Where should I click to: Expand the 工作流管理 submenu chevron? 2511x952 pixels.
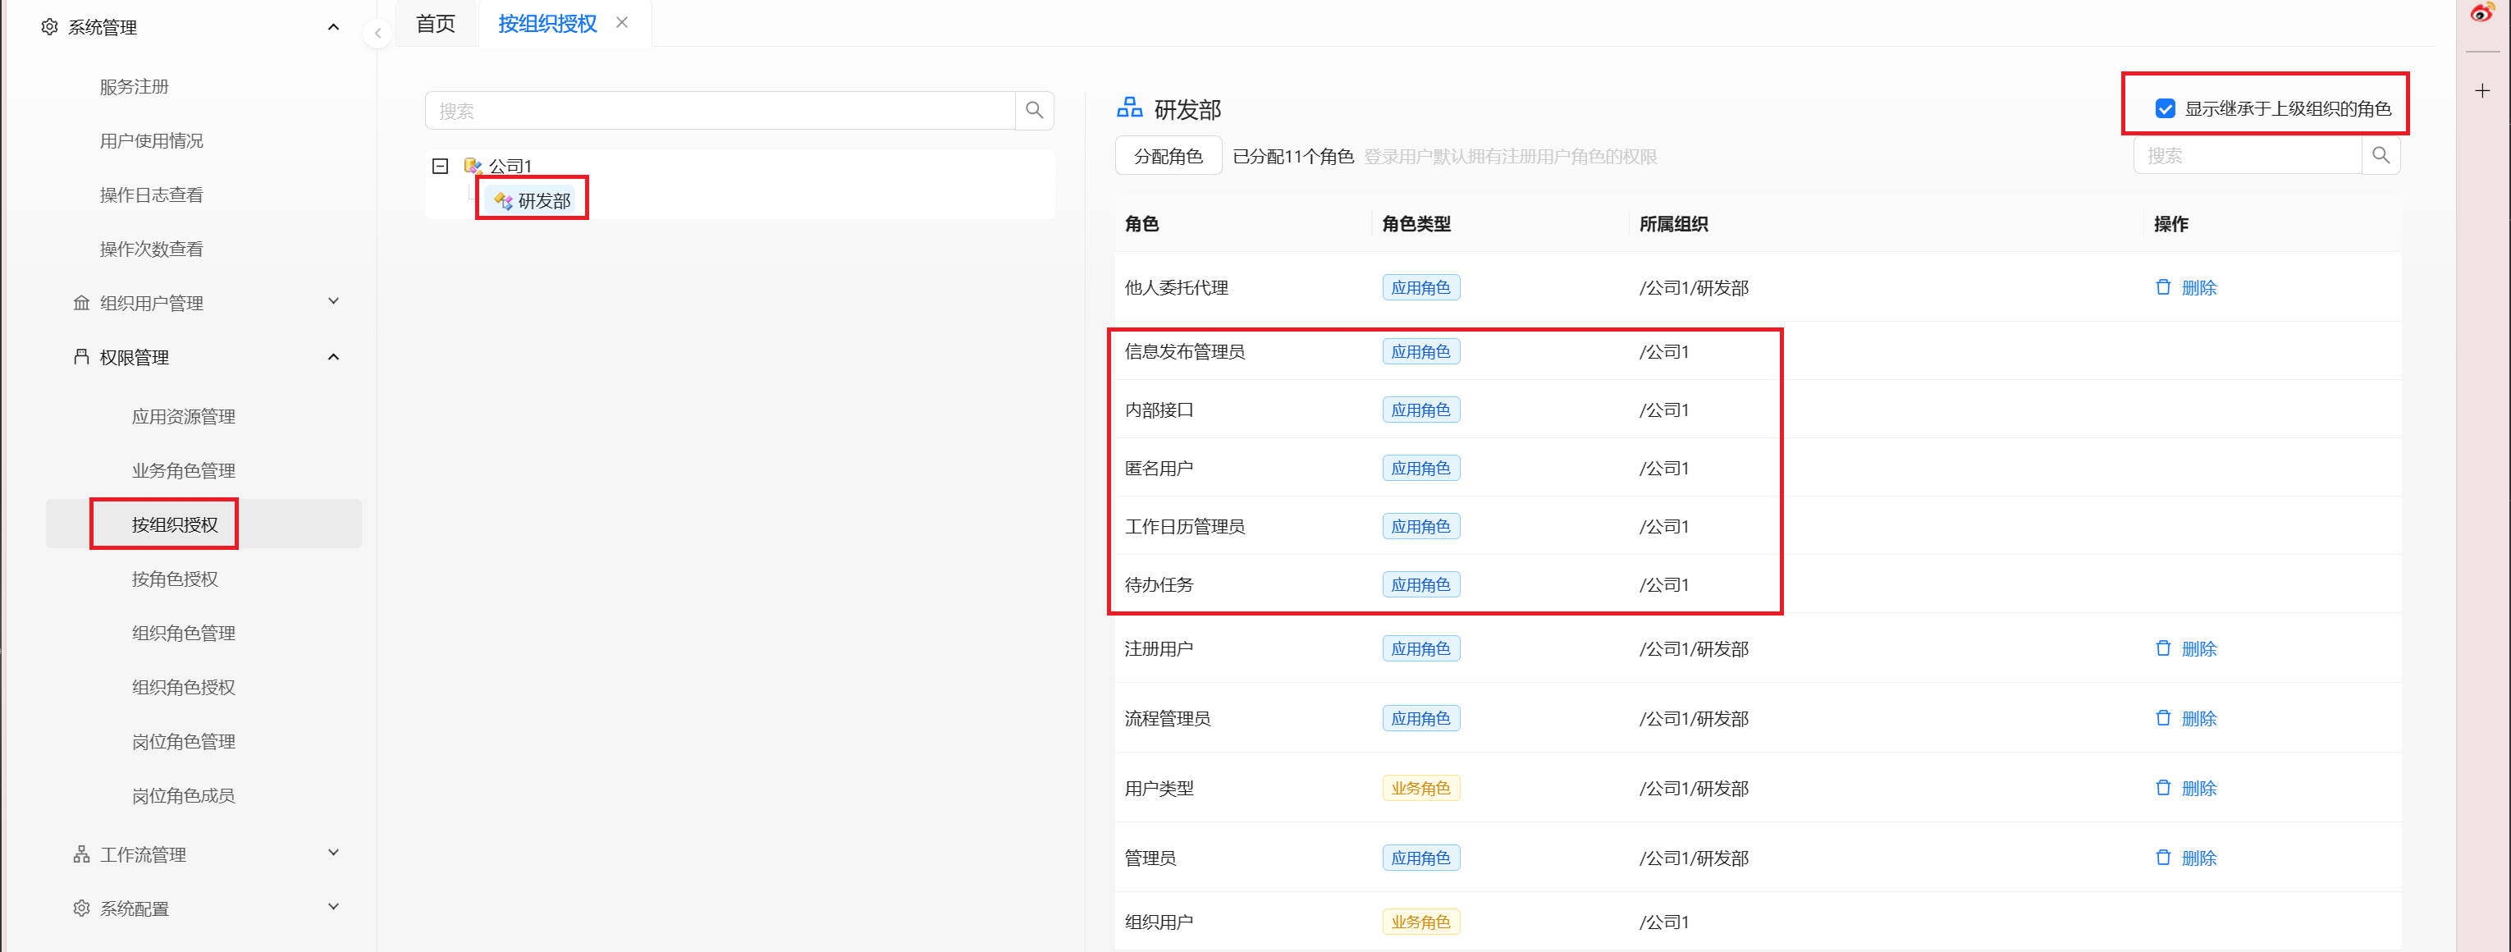pyautogui.click(x=333, y=853)
